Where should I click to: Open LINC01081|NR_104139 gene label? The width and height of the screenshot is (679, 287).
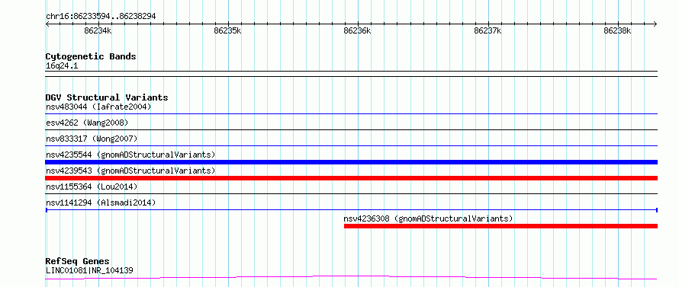coord(89,271)
